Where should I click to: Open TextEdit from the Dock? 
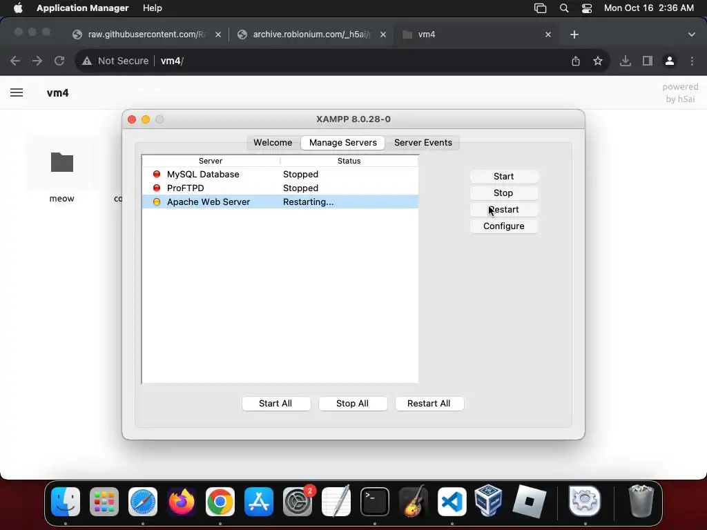336,502
